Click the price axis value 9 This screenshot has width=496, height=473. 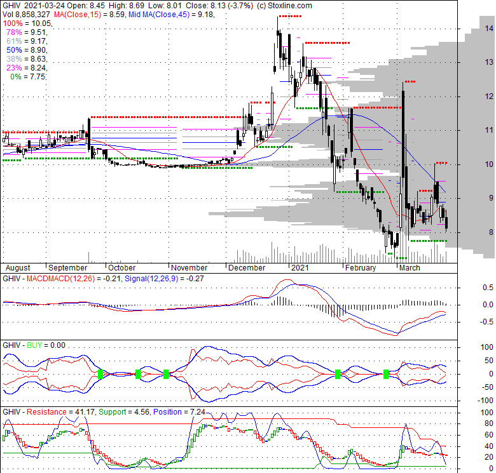point(491,198)
